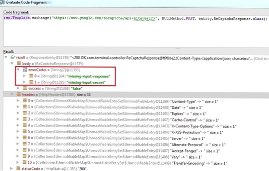Click the restTemplate identifier in code
The width and height of the screenshot is (269, 171).
tap(16, 18)
